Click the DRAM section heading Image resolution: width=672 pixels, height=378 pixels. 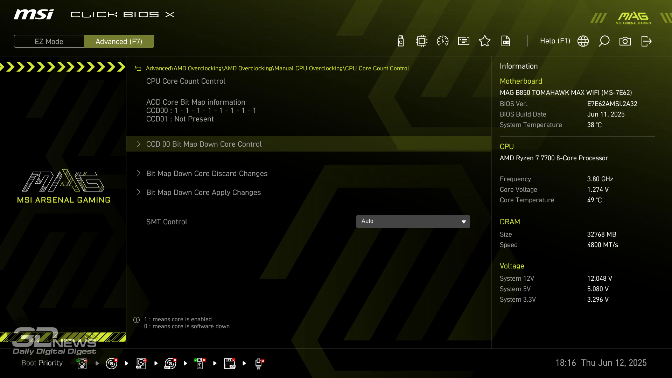[x=510, y=222]
